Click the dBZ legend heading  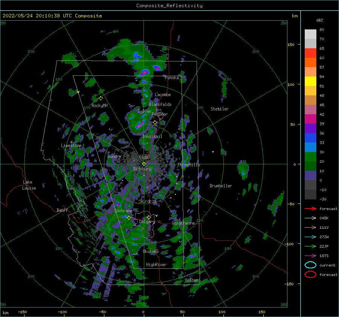click(319, 20)
